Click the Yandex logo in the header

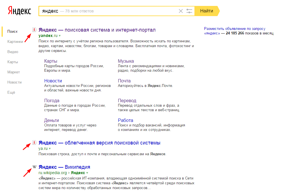click(x=19, y=11)
